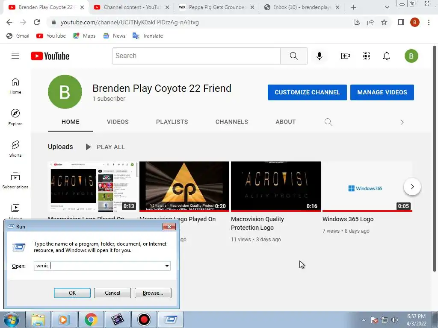The height and width of the screenshot is (328, 438).
Task: Click the install/download icon in address bar
Action: pyautogui.click(x=357, y=22)
